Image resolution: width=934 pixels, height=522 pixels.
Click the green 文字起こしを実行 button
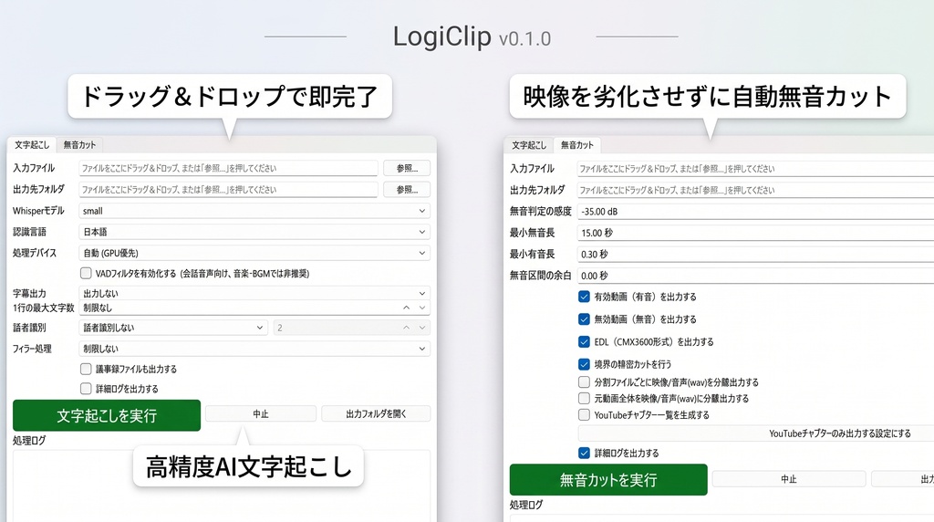(x=107, y=415)
